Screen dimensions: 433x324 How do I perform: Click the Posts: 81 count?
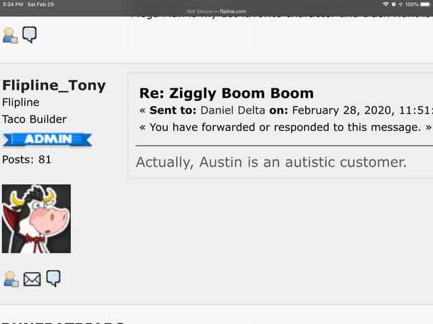tap(26, 159)
